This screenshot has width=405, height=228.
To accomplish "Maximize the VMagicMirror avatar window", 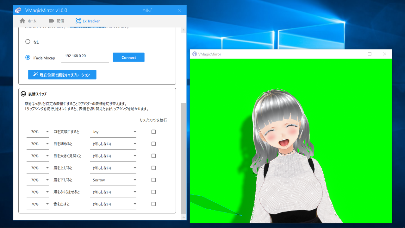I will pyautogui.click(x=370, y=54).
